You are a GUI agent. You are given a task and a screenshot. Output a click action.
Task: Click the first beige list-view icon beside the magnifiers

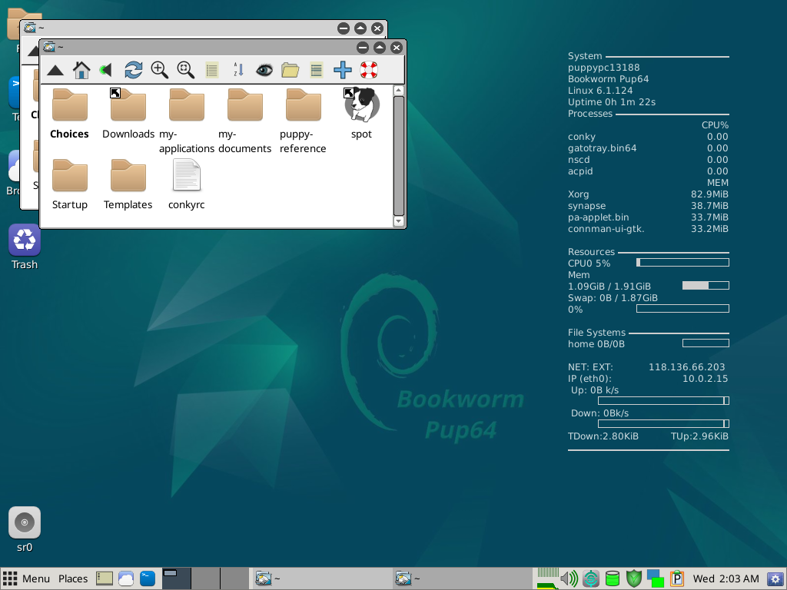212,70
